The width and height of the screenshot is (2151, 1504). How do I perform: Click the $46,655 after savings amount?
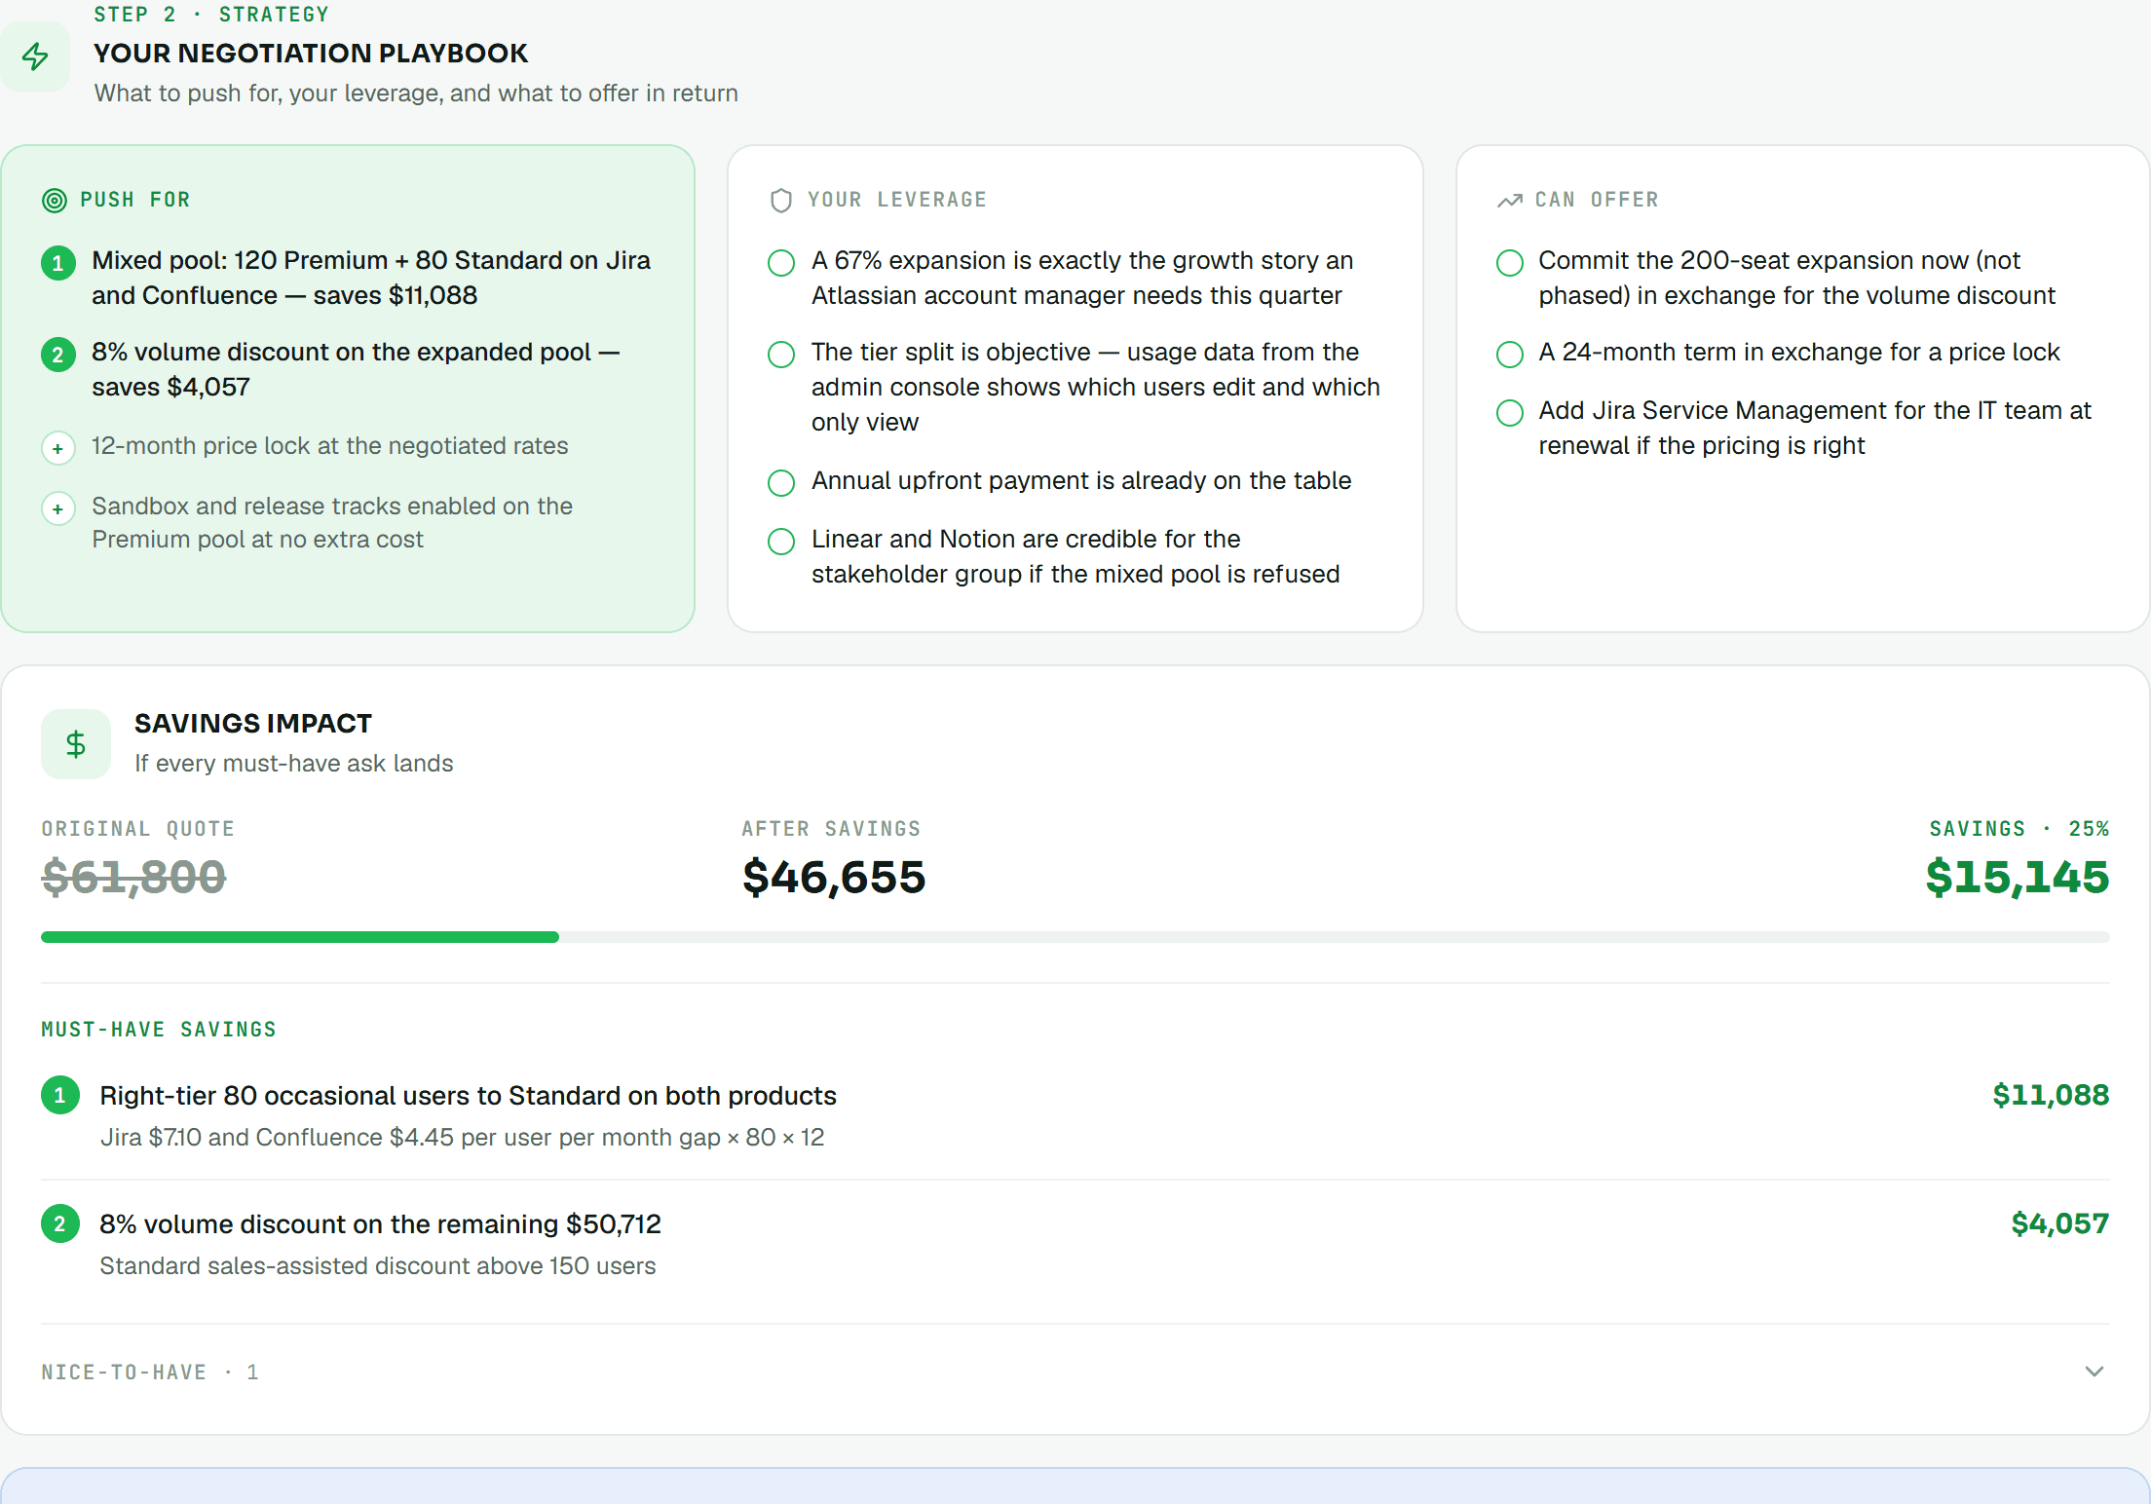click(x=834, y=877)
